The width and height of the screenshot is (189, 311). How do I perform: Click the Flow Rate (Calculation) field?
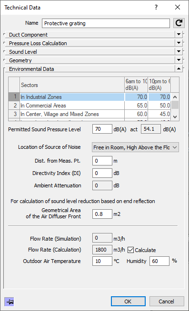tap(102, 250)
